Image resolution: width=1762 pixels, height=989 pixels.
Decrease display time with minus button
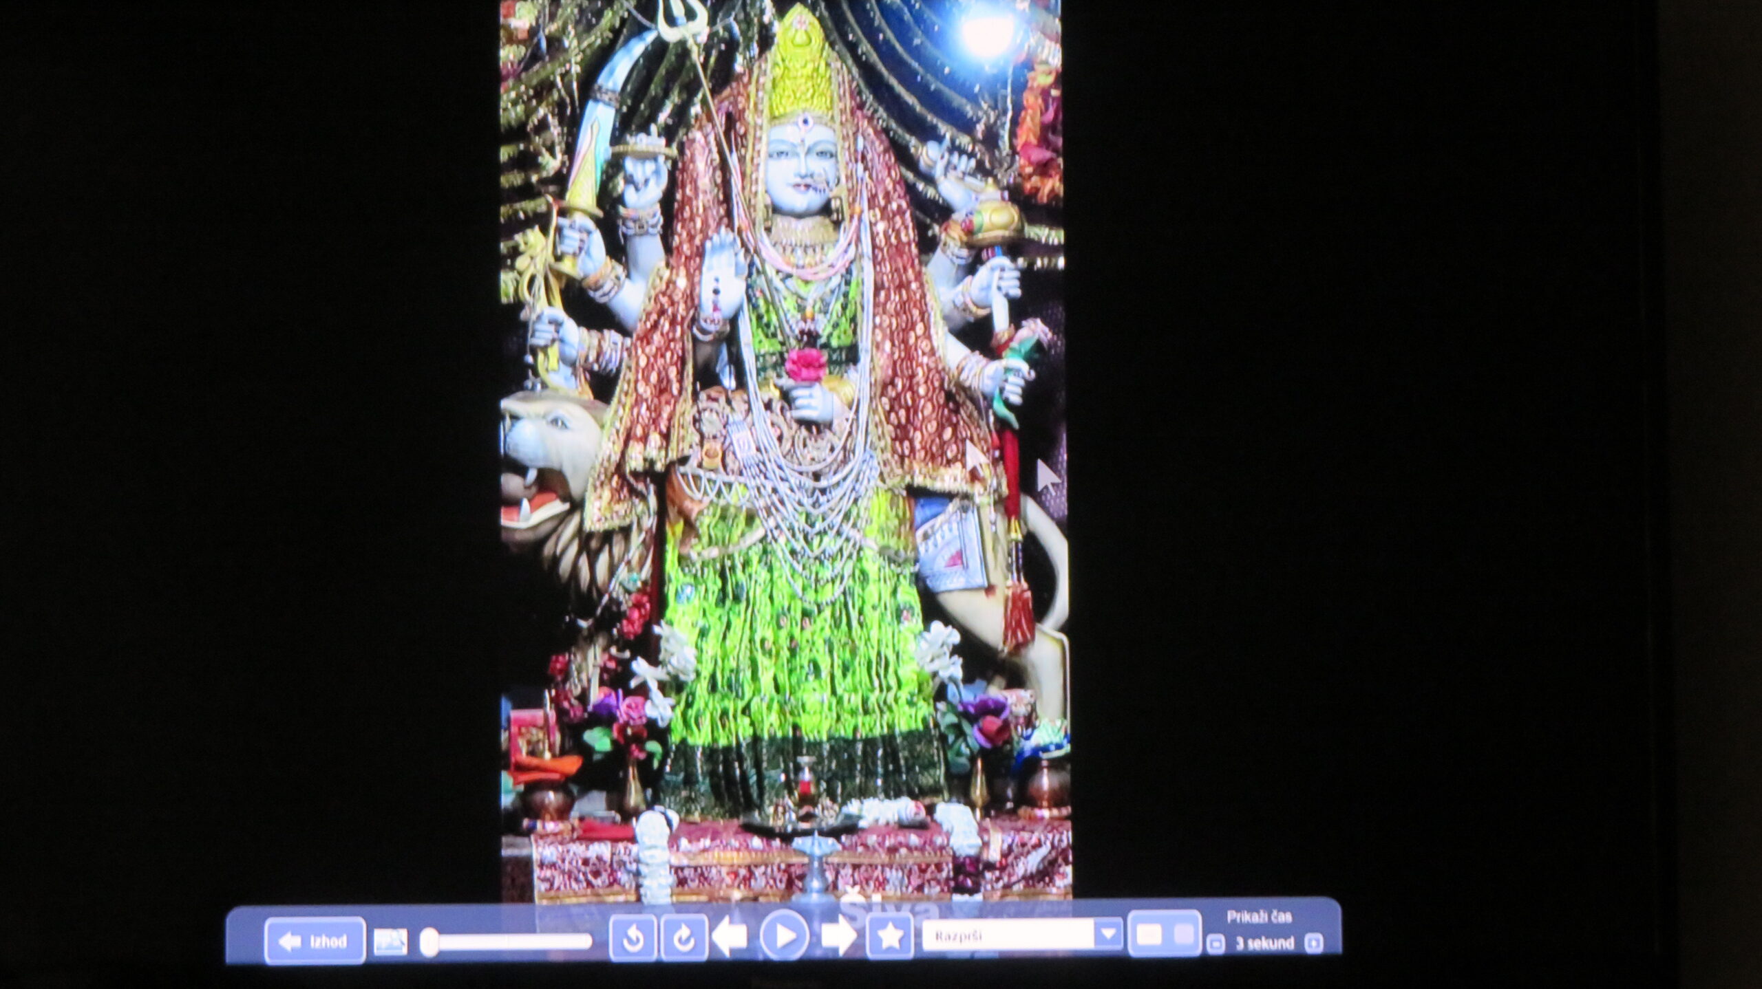[x=1216, y=944]
